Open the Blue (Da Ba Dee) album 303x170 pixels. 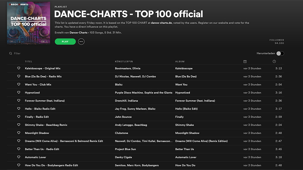click(186, 77)
